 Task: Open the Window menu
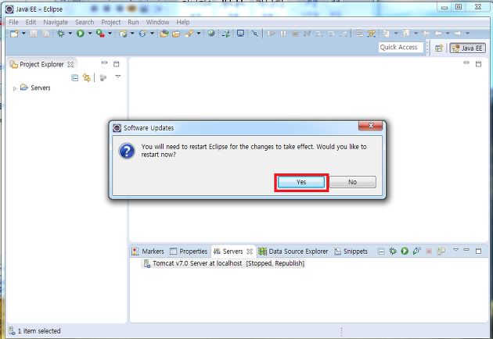(x=157, y=23)
